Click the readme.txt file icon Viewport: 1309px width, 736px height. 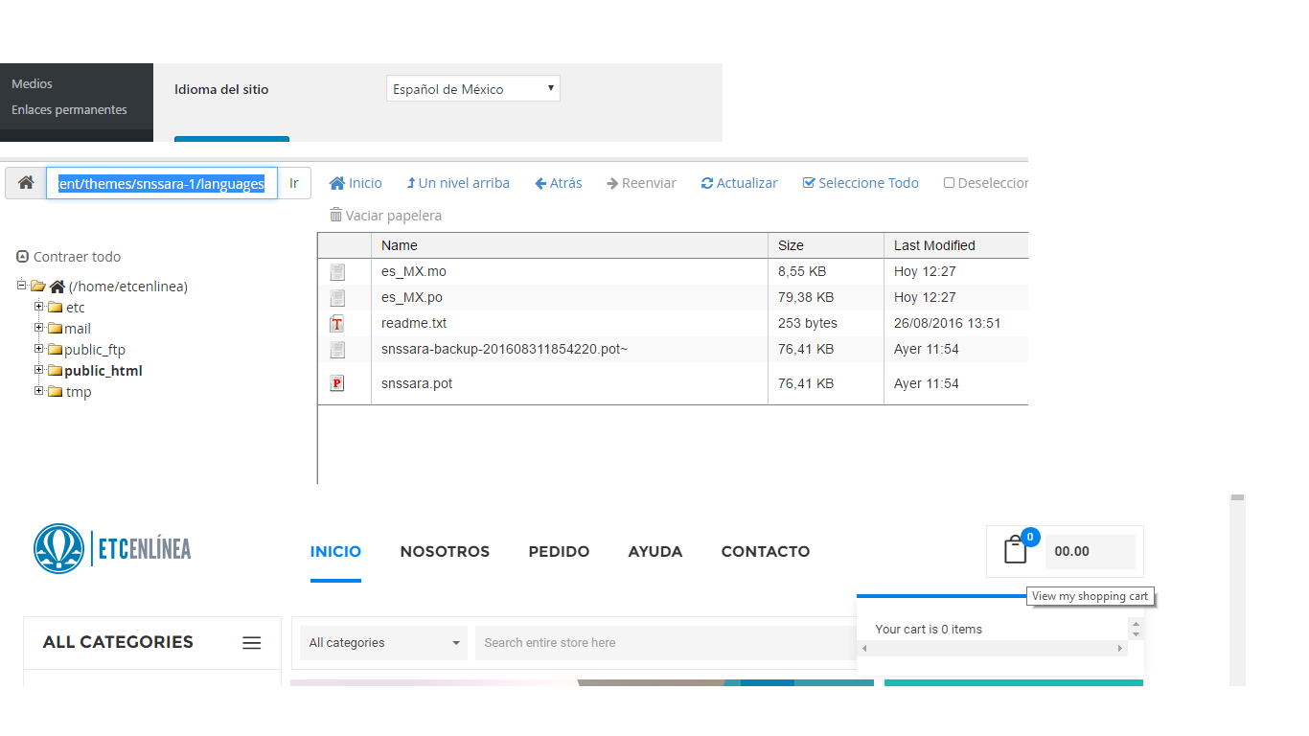[337, 323]
